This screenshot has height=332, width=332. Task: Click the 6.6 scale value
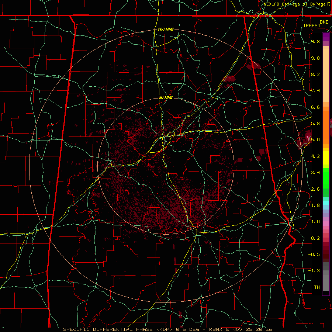coord(315,107)
